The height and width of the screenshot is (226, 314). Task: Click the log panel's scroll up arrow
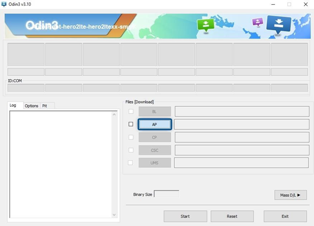point(115,114)
